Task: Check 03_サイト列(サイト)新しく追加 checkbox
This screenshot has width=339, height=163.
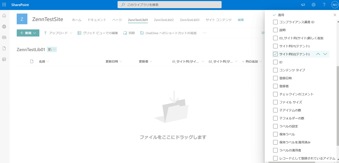Action: (275, 38)
